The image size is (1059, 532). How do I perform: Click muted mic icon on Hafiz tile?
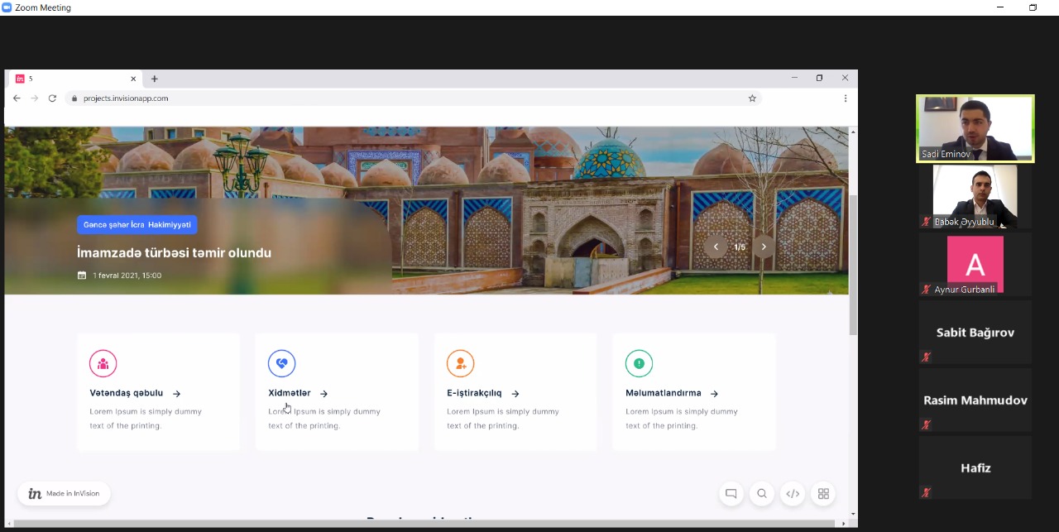click(x=926, y=493)
